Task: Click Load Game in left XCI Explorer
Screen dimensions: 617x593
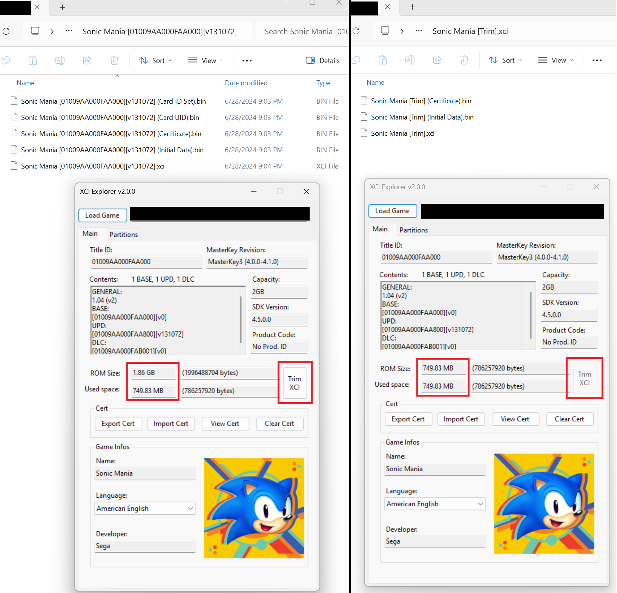Action: tap(103, 215)
